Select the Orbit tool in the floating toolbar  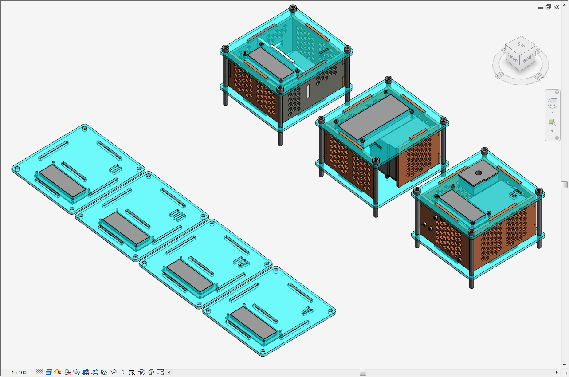pyautogui.click(x=552, y=103)
